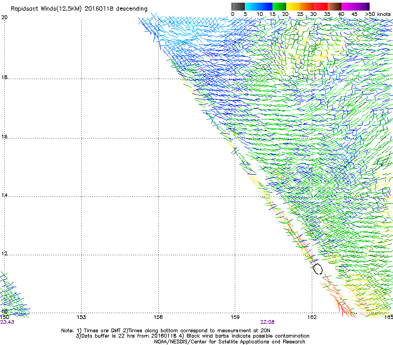Select the longitude label '162' on bottom axis

[312, 317]
